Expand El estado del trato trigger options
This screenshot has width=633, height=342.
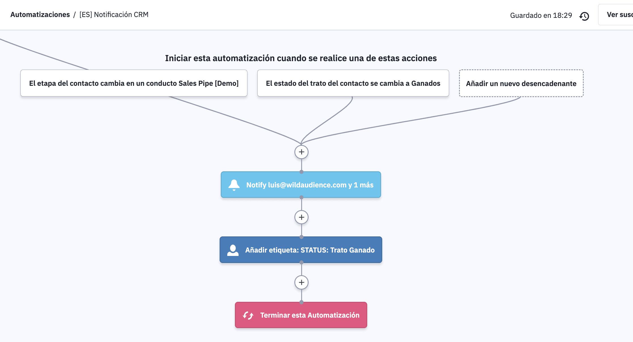353,83
